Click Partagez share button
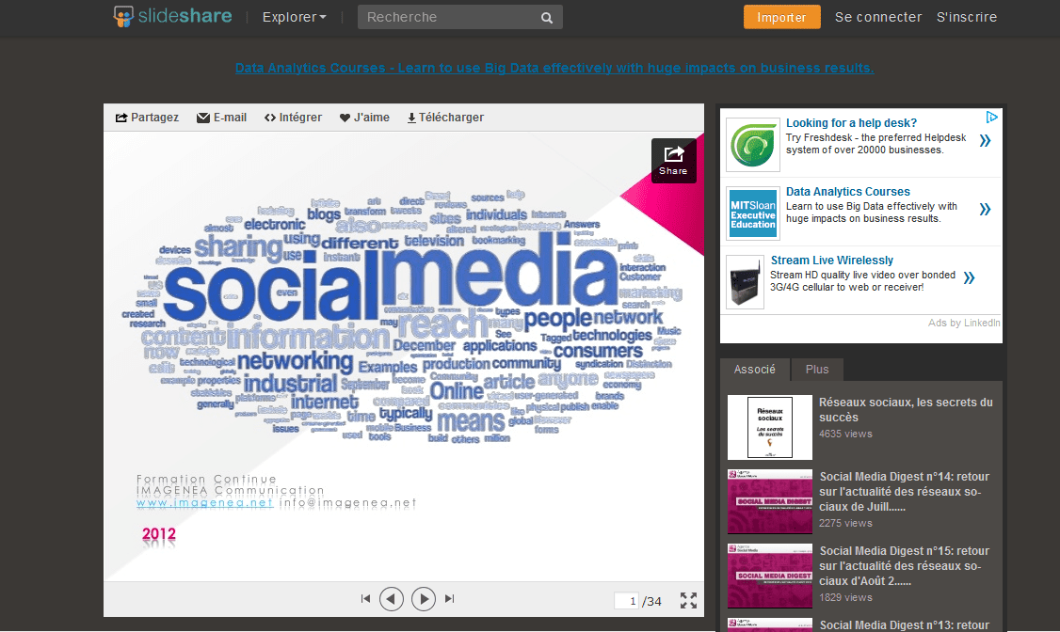Image resolution: width=1060 pixels, height=632 pixels. (147, 118)
